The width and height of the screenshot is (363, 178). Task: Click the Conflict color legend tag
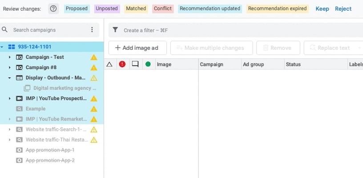(x=163, y=9)
